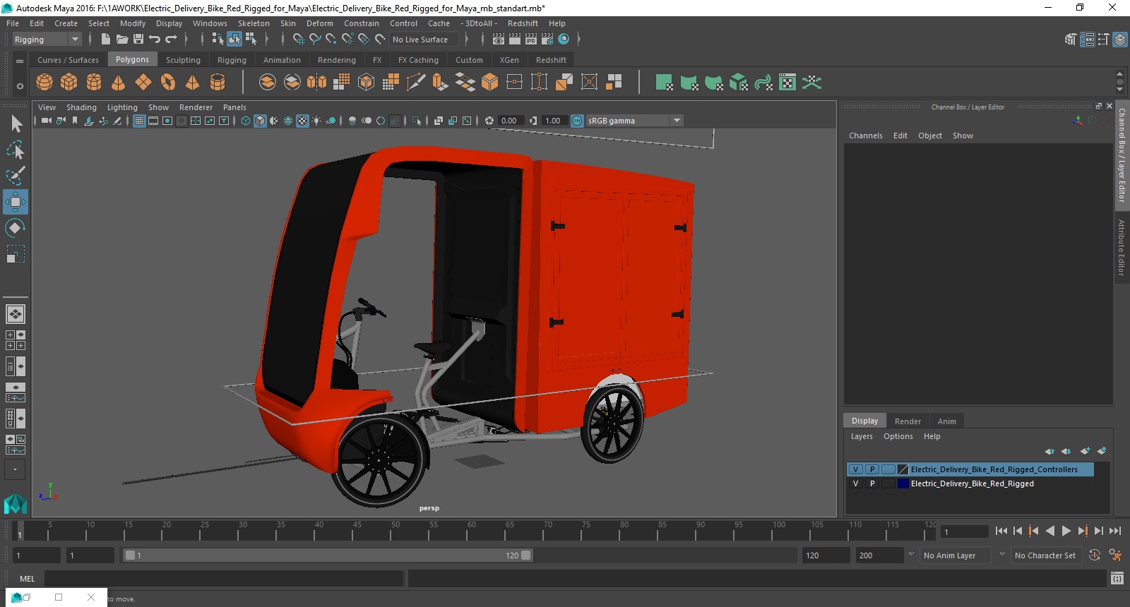Toggle viewport grid display
The image size is (1130, 607).
[139, 121]
